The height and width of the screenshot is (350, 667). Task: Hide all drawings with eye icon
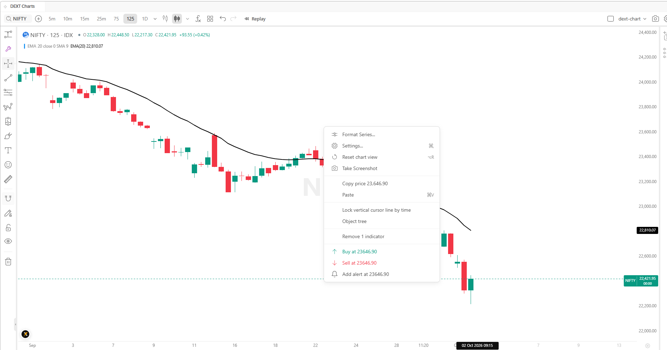click(x=8, y=241)
